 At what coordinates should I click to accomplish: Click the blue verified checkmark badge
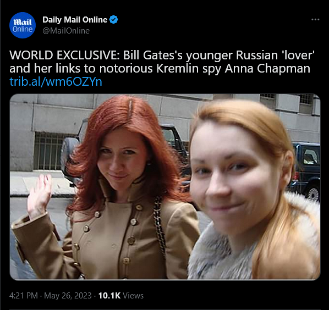(113, 19)
